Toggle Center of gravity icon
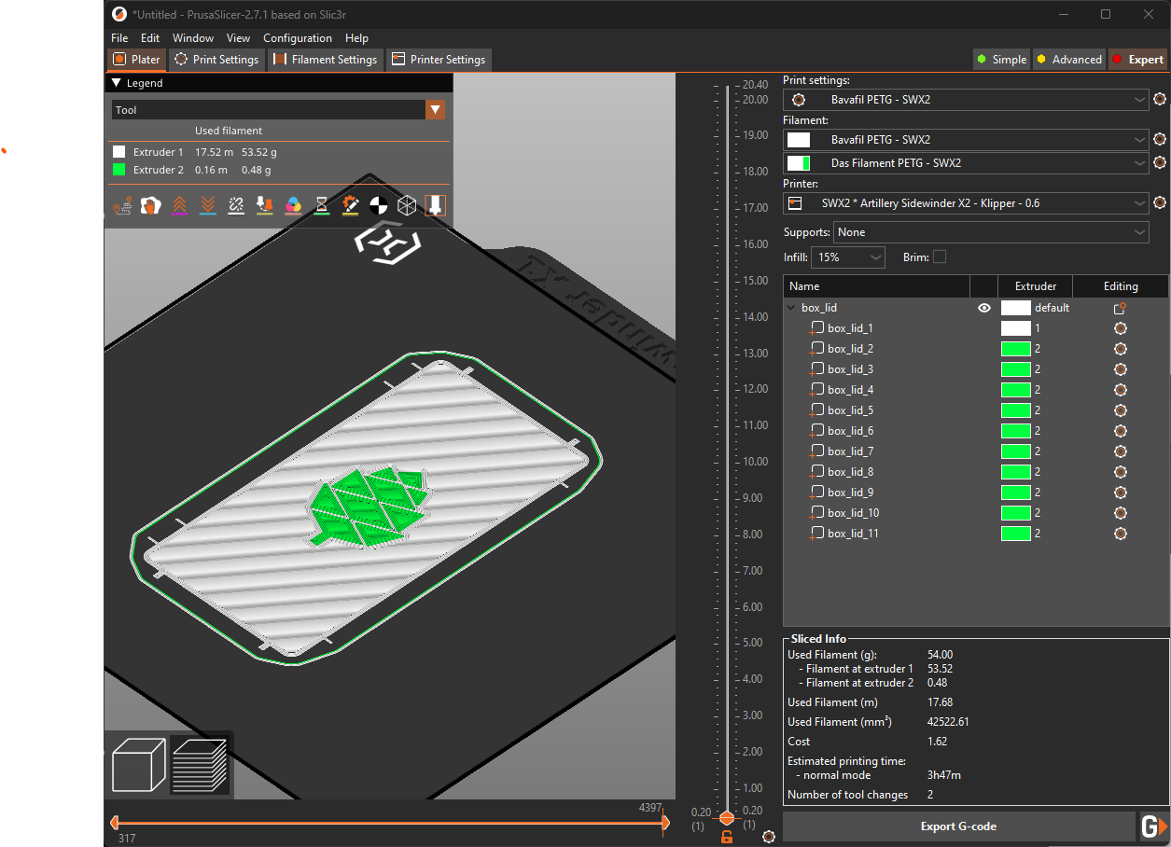This screenshot has width=1171, height=847. [x=379, y=204]
